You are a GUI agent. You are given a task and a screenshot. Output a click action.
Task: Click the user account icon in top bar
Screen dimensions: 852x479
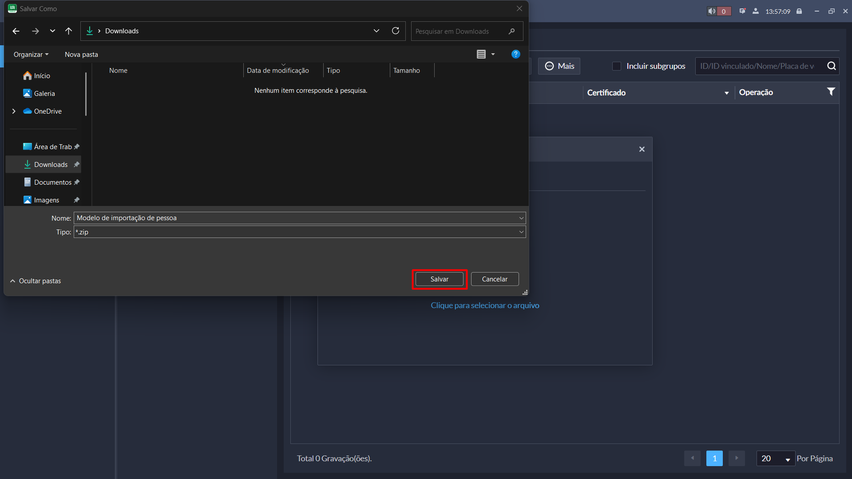coord(755,11)
